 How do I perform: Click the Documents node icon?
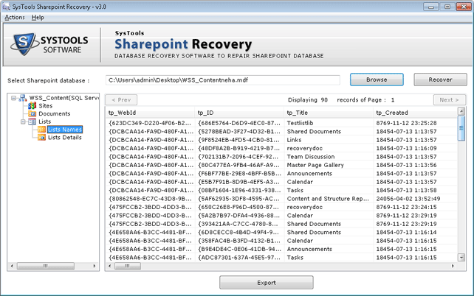pos(32,113)
